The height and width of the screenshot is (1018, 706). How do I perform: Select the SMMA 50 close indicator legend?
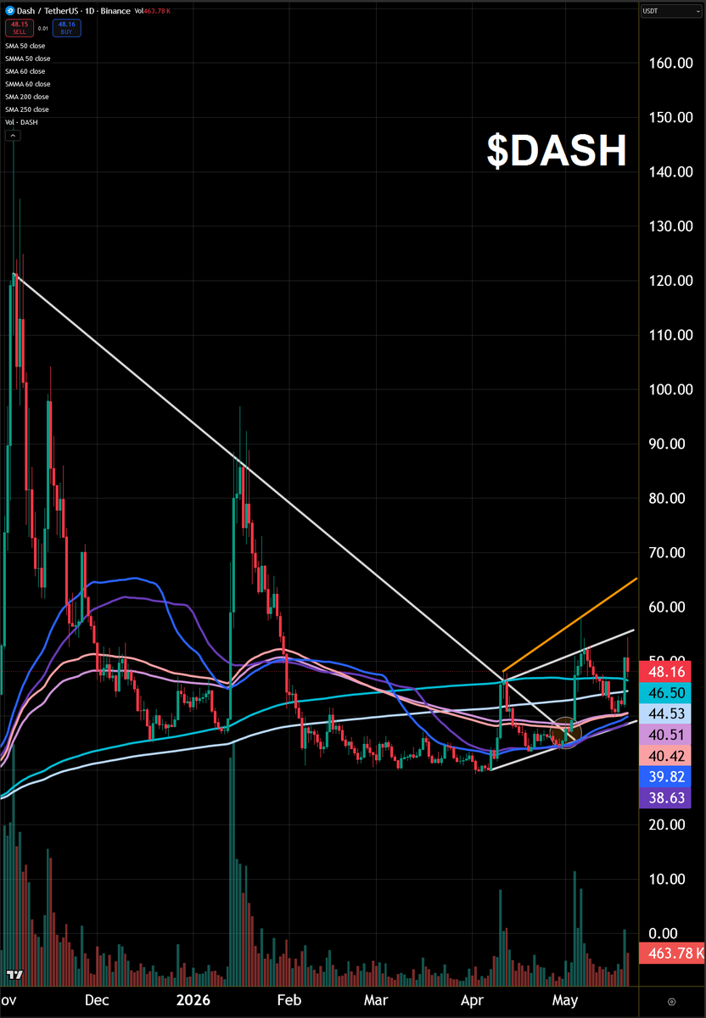[27, 59]
